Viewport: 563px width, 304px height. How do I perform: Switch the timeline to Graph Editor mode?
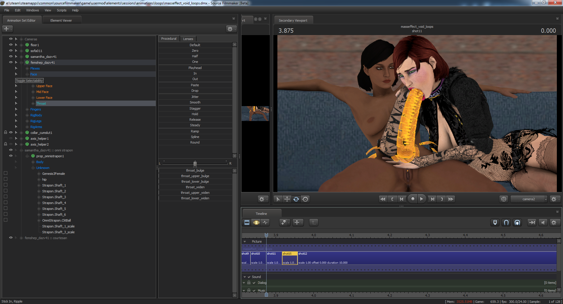point(265,222)
